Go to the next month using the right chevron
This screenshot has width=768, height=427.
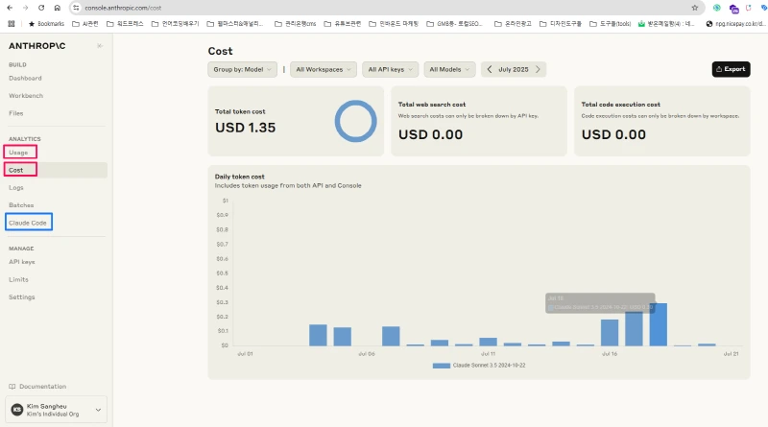(x=539, y=69)
